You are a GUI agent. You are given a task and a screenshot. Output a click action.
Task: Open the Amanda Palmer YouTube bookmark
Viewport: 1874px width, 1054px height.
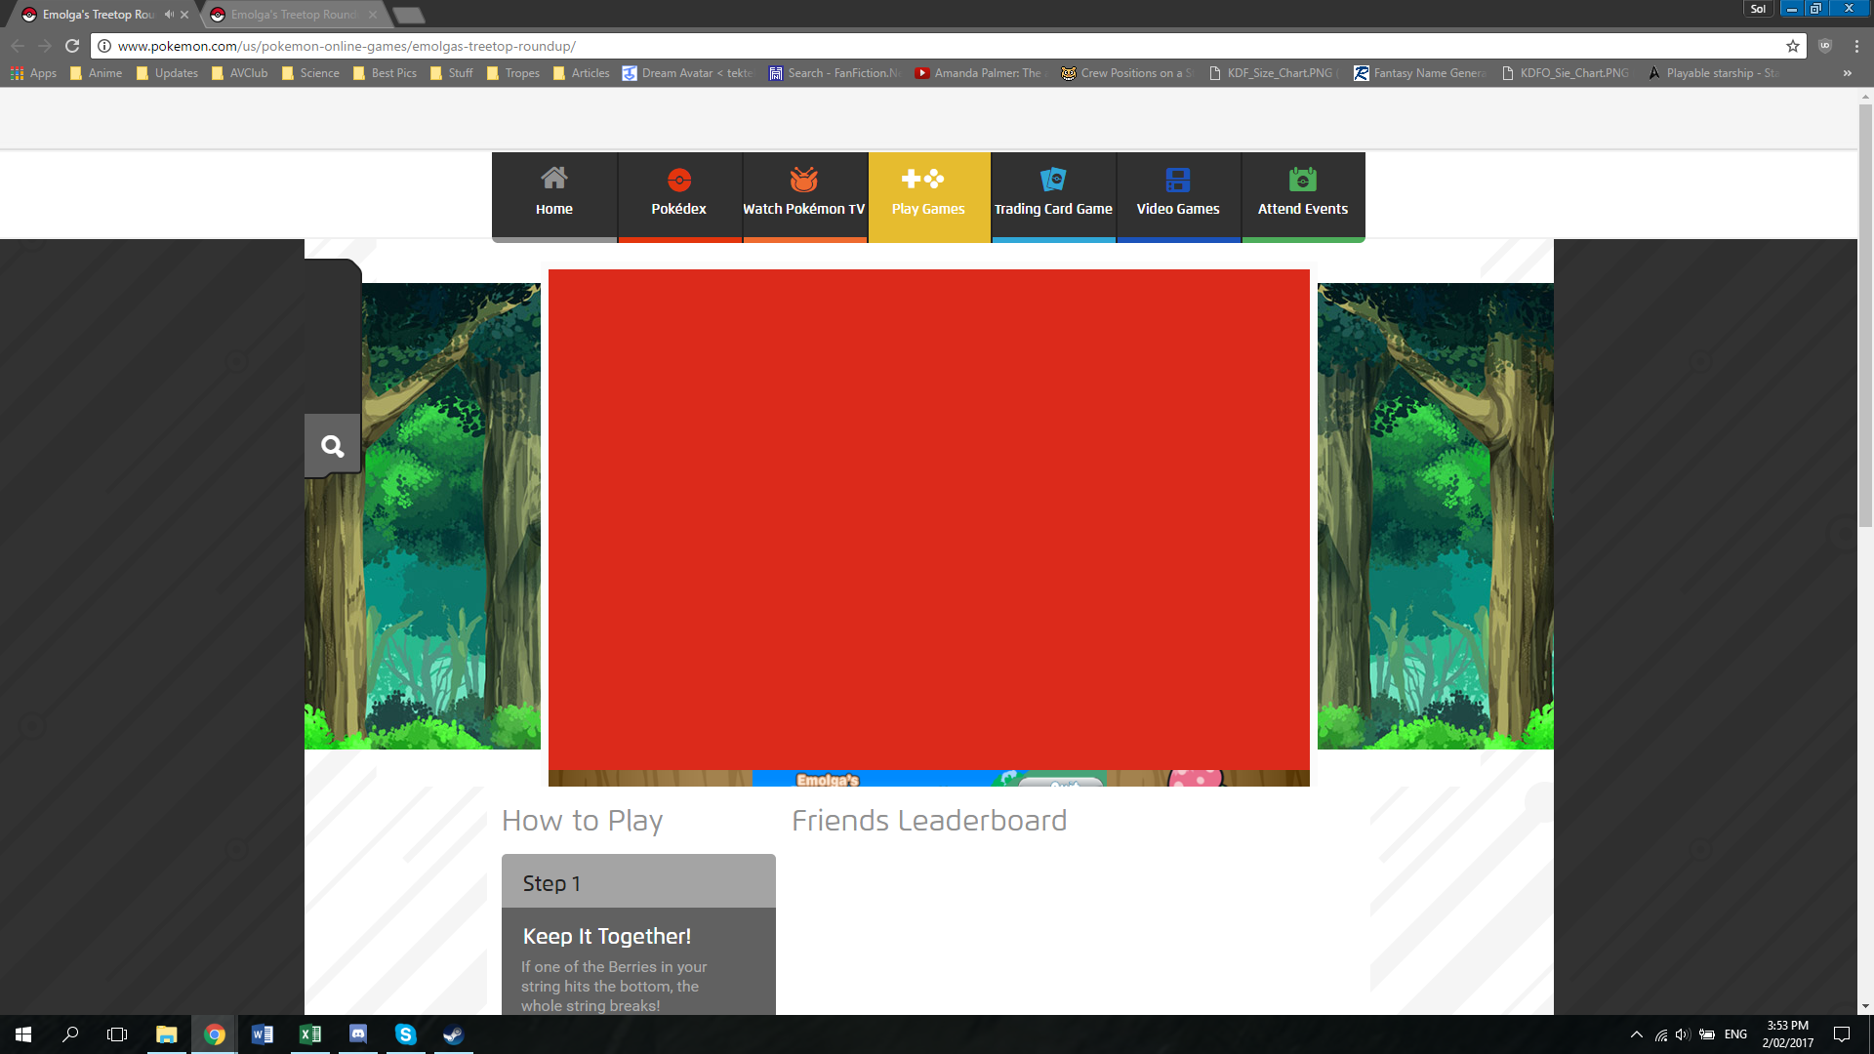pos(981,73)
